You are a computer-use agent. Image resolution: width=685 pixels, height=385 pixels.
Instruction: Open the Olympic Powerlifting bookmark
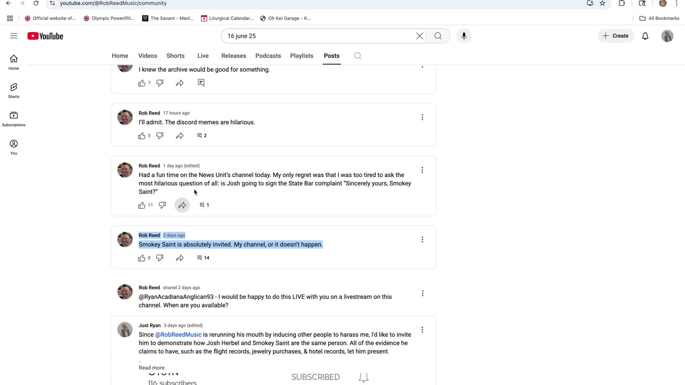pyautogui.click(x=109, y=18)
